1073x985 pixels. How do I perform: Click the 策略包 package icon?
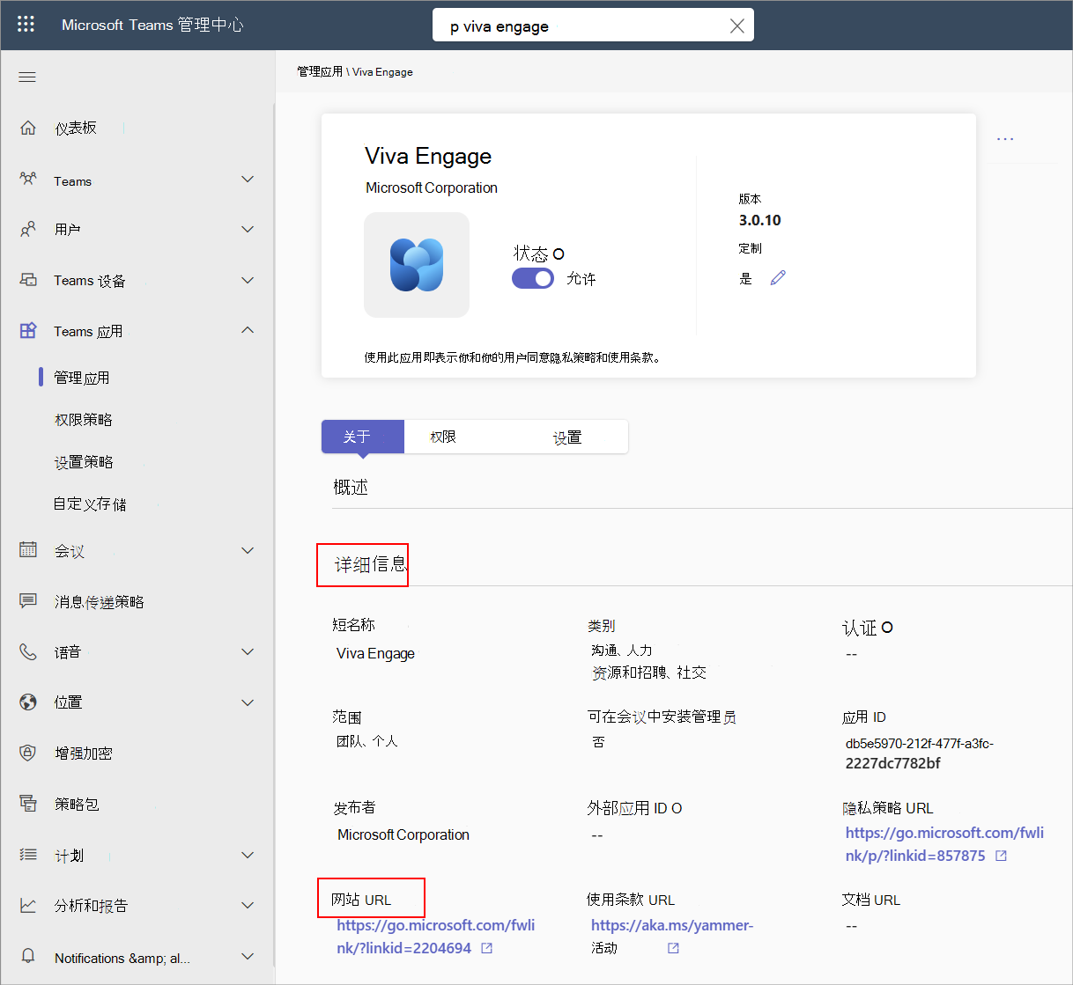point(28,804)
